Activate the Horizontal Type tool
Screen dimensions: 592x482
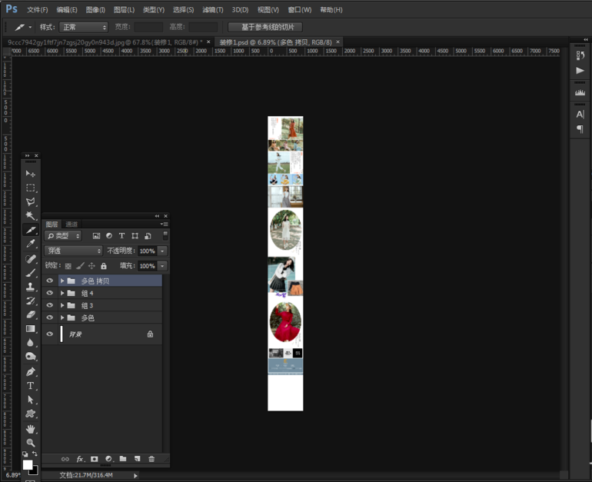tap(31, 386)
